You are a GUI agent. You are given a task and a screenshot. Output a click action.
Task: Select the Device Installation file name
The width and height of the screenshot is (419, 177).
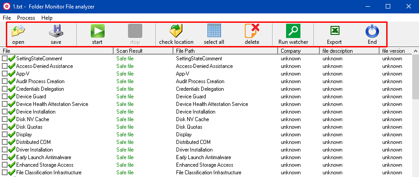(36, 112)
